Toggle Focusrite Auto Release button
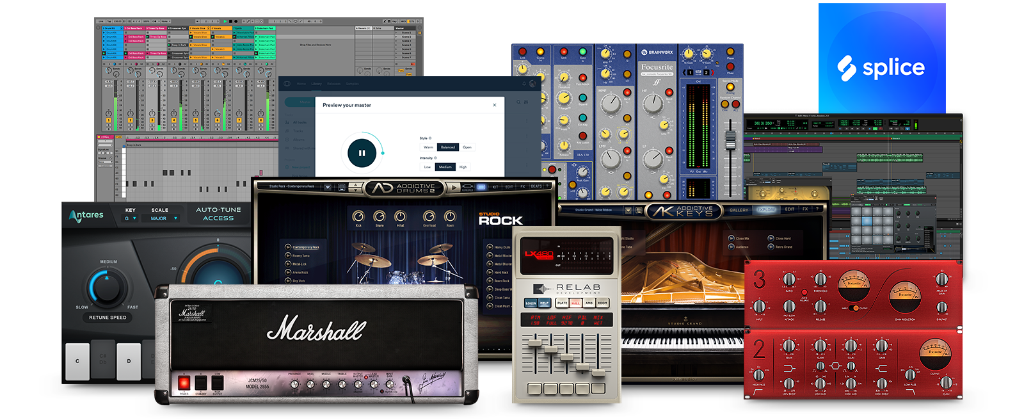 [804, 293]
